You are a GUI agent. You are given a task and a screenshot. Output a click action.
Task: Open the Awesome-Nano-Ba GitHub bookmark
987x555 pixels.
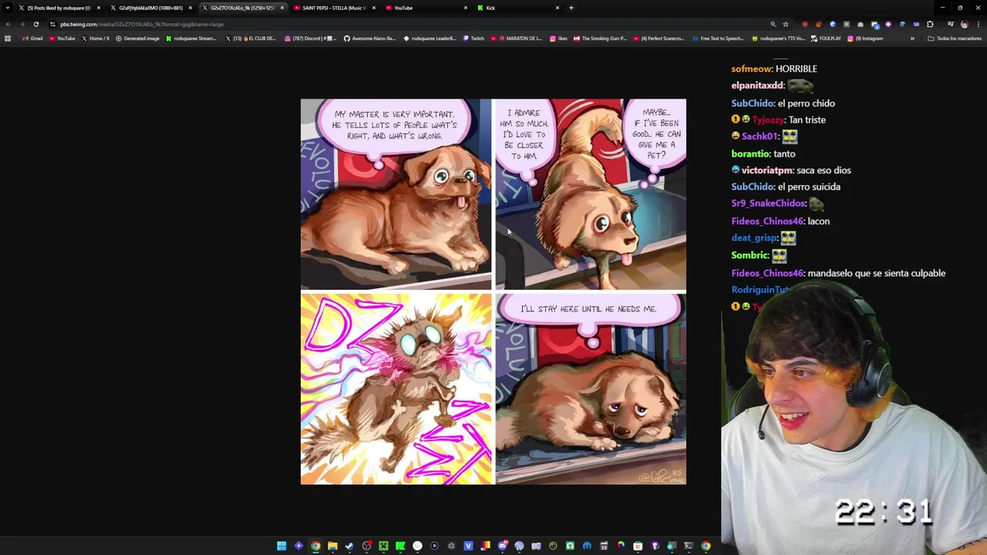(369, 39)
